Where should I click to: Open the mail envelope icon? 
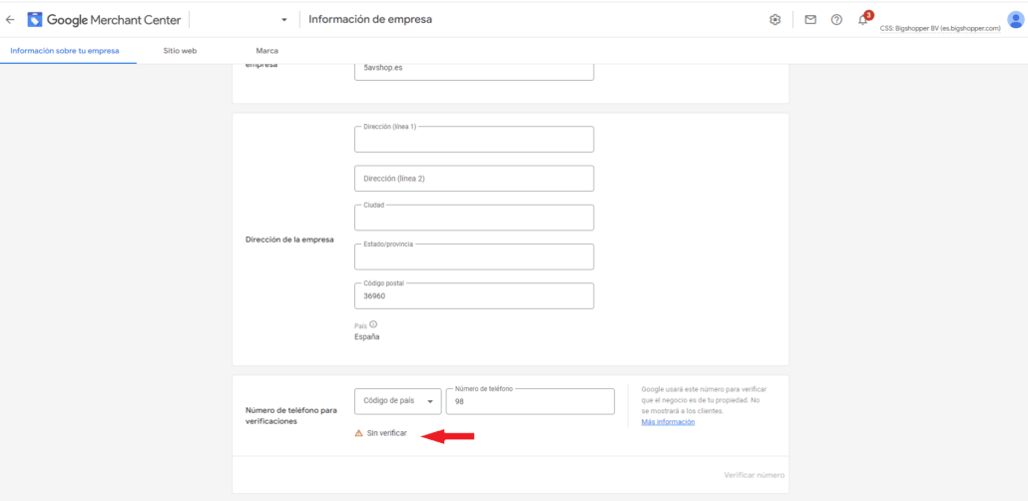[x=810, y=19]
